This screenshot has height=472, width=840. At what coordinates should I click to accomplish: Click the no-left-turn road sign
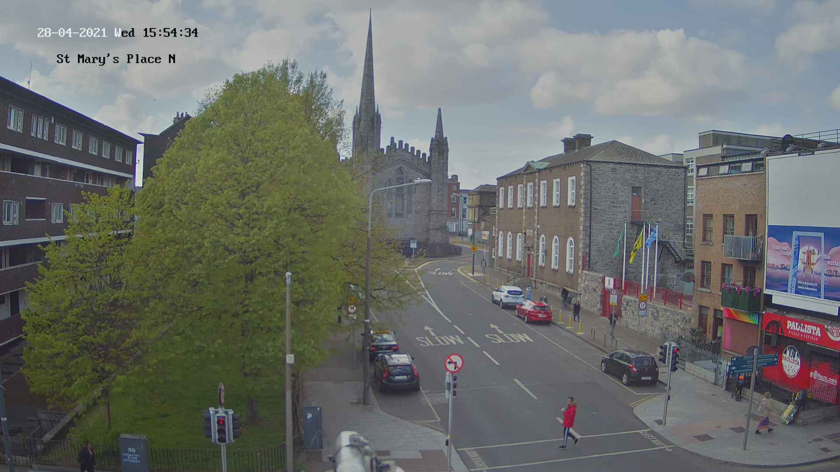pyautogui.click(x=454, y=363)
